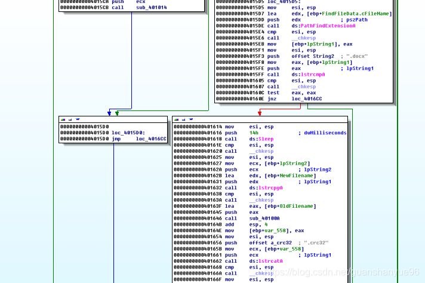Click the __chkesp call at address 4015E6

click(x=304, y=38)
